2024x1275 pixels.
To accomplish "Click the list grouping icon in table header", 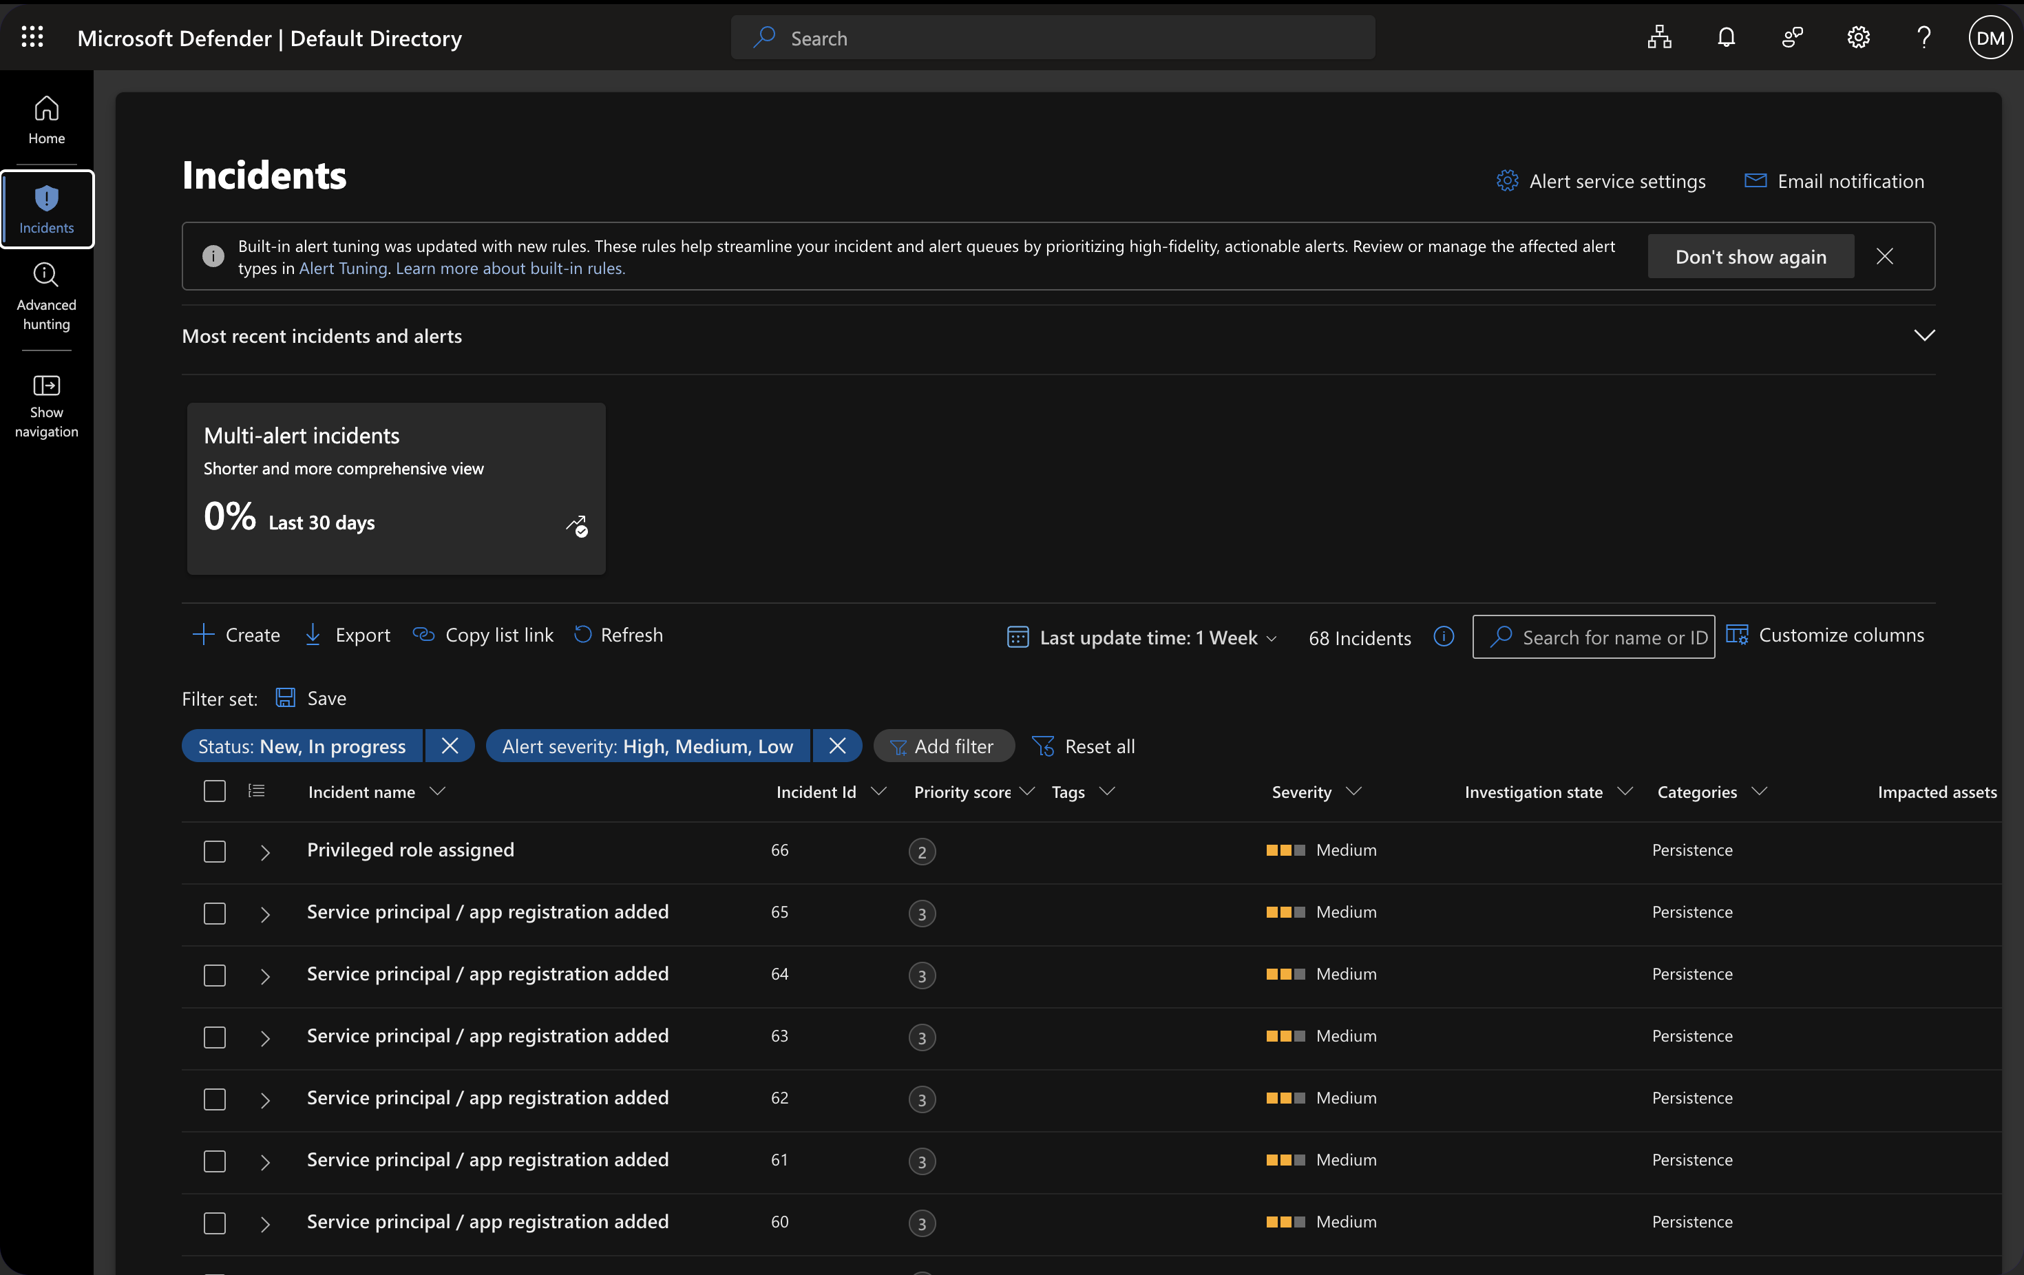I will tap(256, 791).
